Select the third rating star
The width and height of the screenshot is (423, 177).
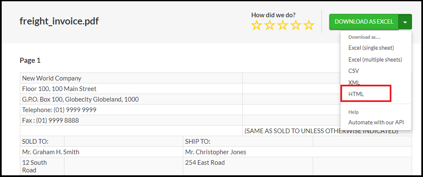tap(283, 25)
